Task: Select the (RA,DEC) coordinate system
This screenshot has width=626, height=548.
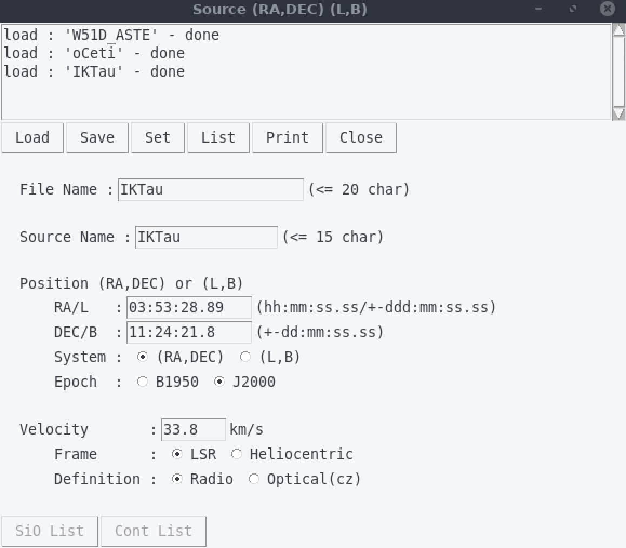Action: [143, 357]
